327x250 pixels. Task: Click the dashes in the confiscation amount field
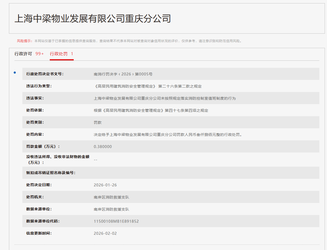click(96, 159)
